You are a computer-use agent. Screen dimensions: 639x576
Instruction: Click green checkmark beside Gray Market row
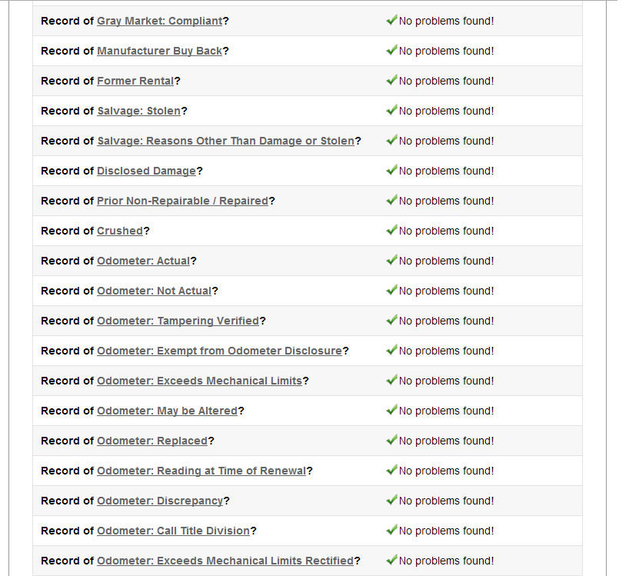(x=391, y=20)
